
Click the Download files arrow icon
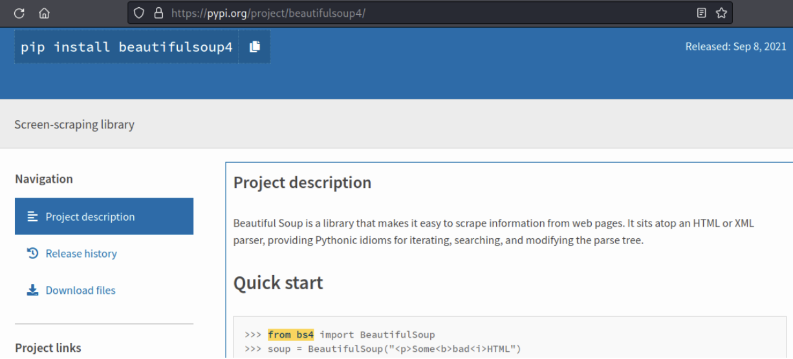33,291
